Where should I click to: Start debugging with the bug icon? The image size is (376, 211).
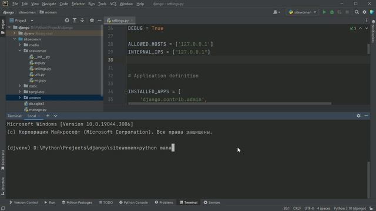[x=332, y=12]
